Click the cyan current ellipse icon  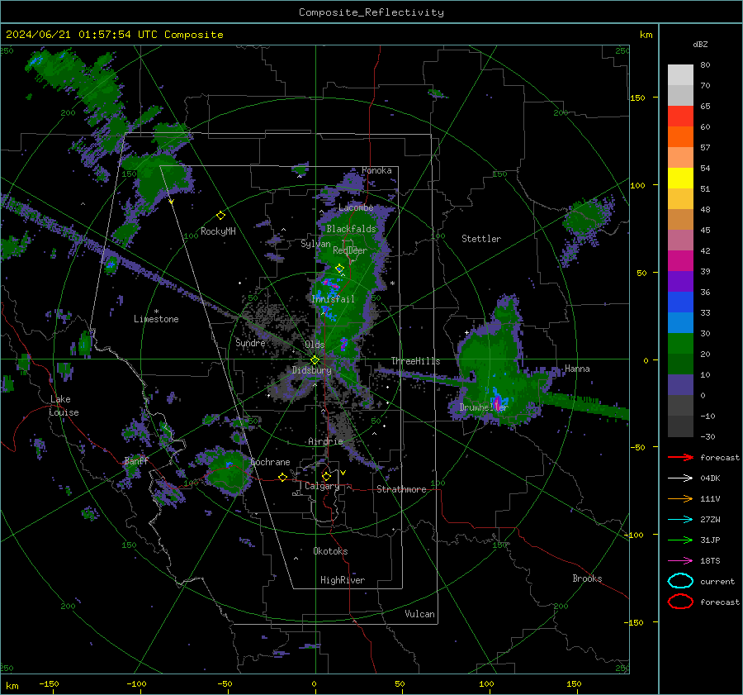pyautogui.click(x=680, y=581)
